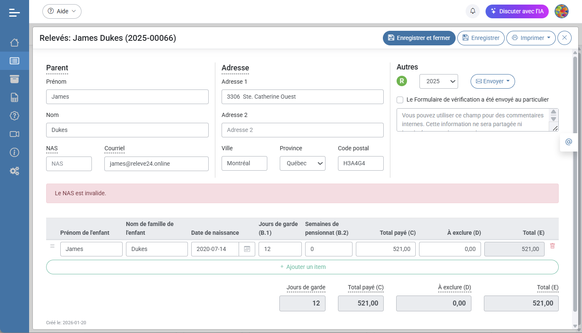Open the archive box icon in sidebar

click(15, 79)
